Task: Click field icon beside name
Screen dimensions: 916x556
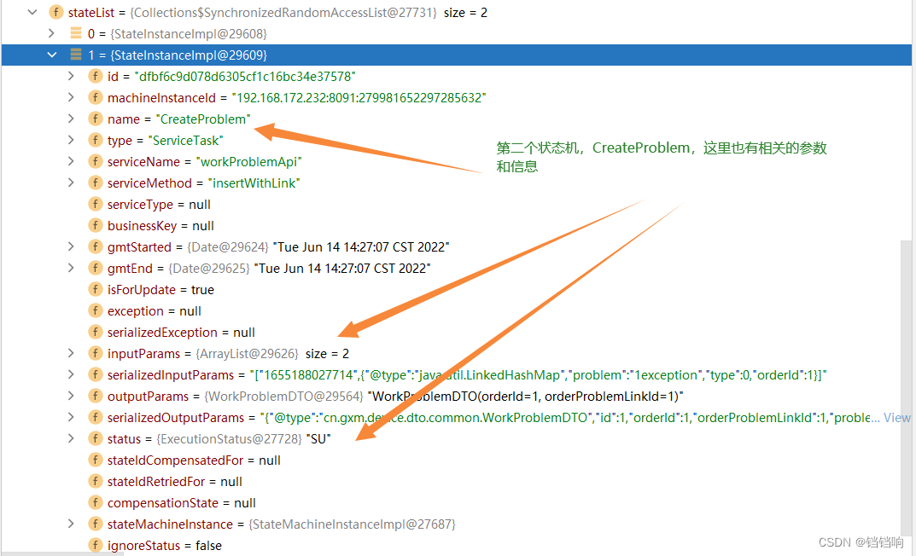Action: [x=96, y=119]
